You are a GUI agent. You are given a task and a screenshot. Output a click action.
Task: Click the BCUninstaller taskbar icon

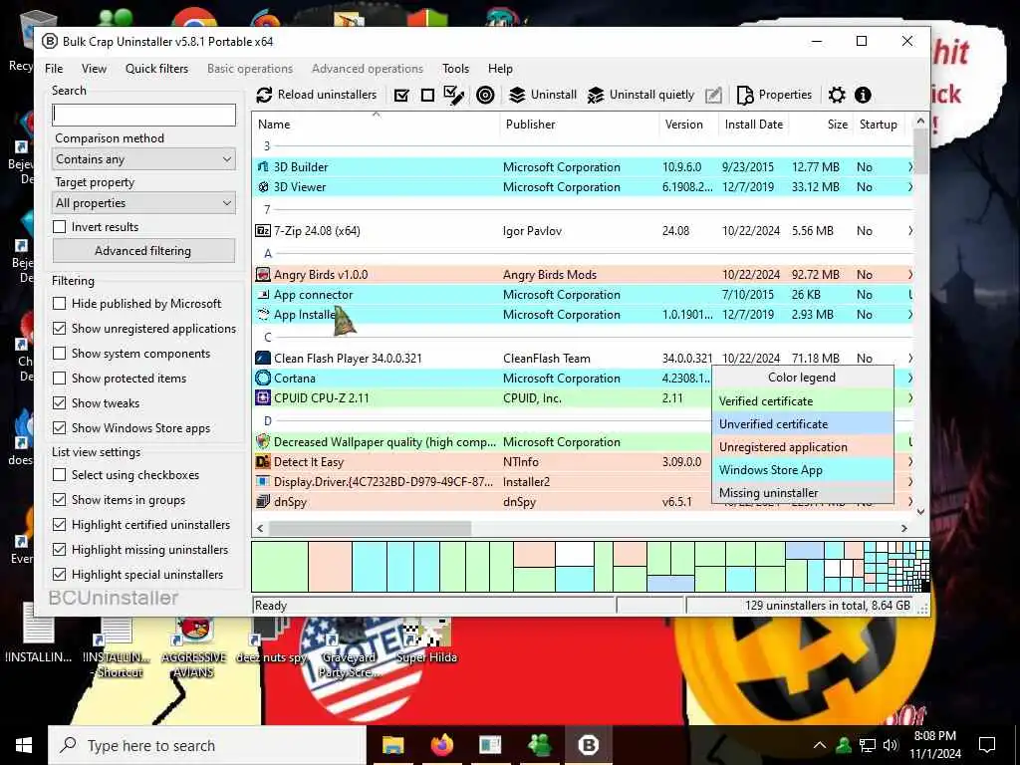tap(588, 745)
